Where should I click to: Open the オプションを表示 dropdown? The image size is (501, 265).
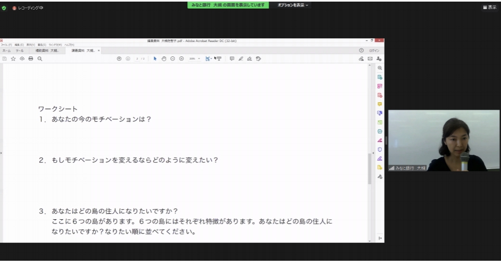coord(293,5)
